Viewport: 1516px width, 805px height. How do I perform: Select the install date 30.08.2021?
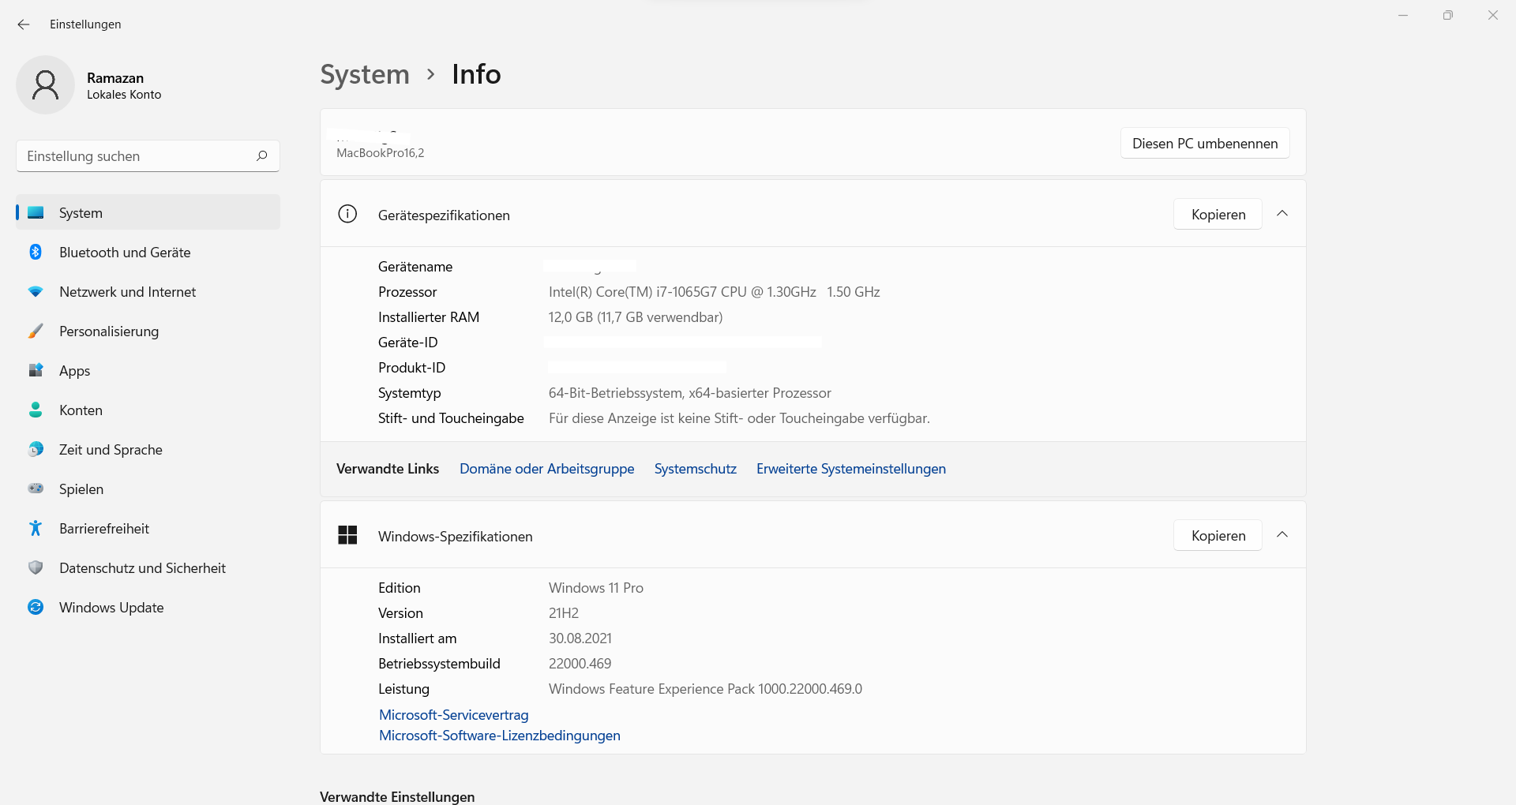pos(580,638)
